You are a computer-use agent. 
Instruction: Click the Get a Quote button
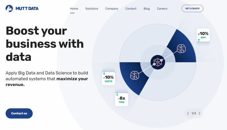point(192,8)
